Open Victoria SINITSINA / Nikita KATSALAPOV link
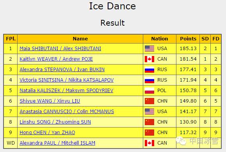This screenshot has height=152, width=226. [67, 80]
